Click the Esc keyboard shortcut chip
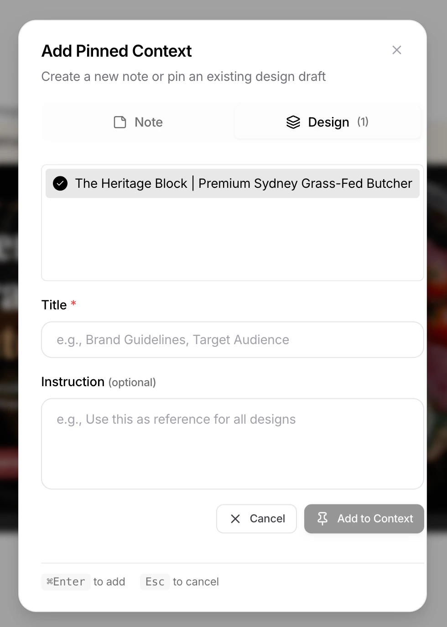Image resolution: width=447 pixels, height=627 pixels. [x=155, y=581]
